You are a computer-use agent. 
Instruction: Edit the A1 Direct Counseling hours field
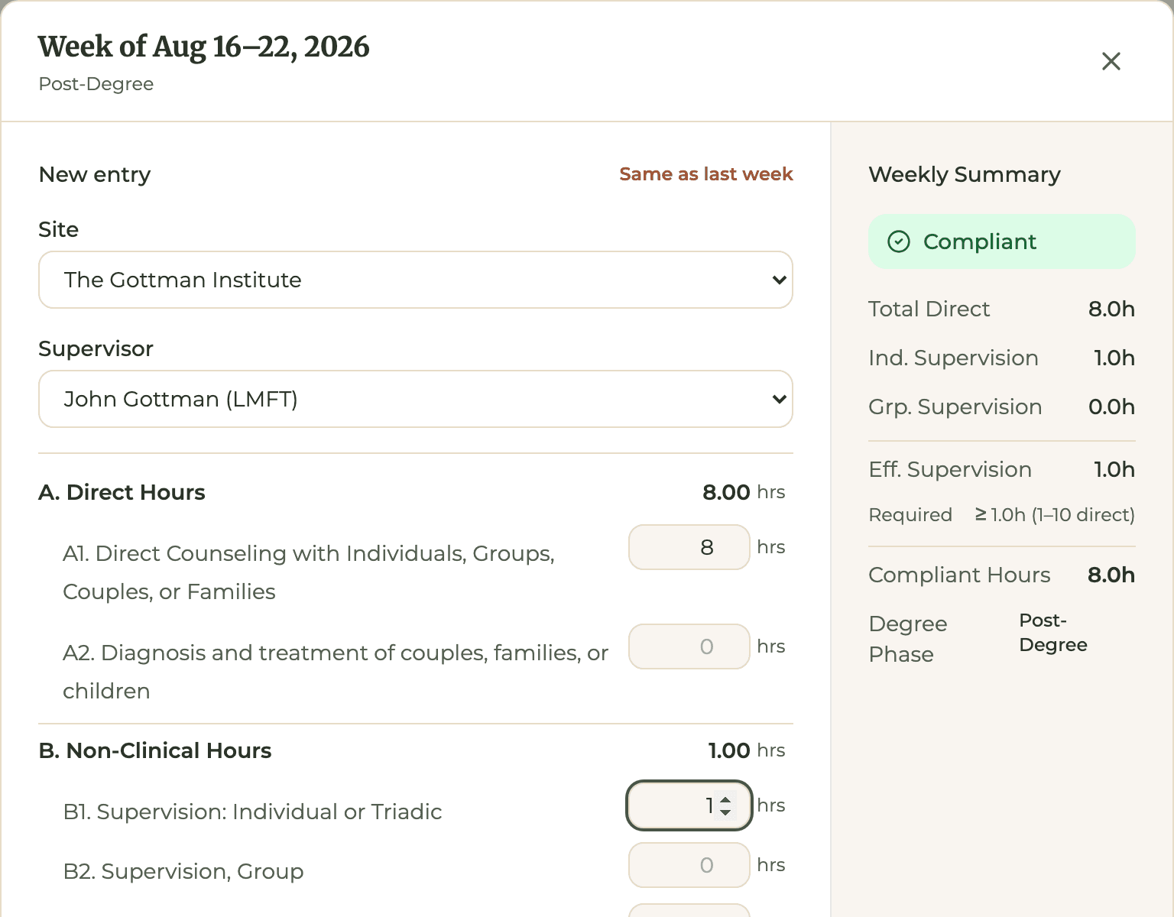click(689, 547)
